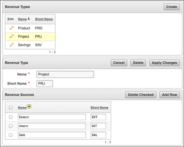Check the Intern row checkbox
The height and width of the screenshot is (147, 184).
click(11, 126)
